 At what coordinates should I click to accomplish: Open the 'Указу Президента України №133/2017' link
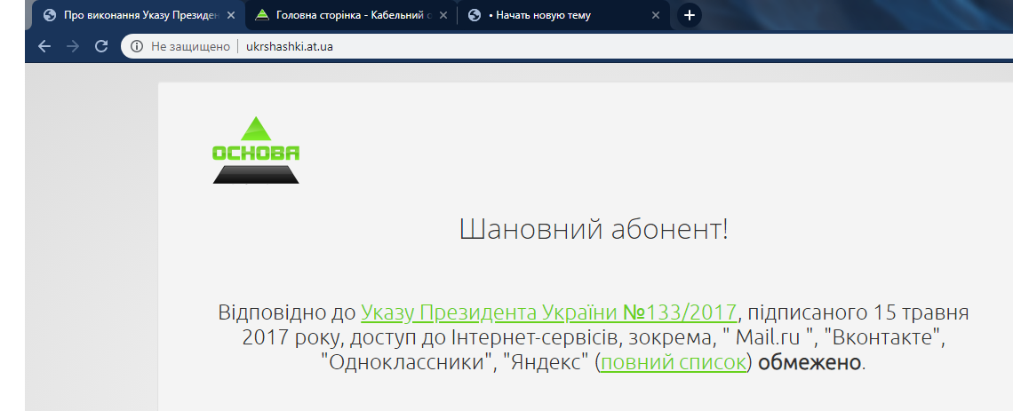click(x=548, y=312)
